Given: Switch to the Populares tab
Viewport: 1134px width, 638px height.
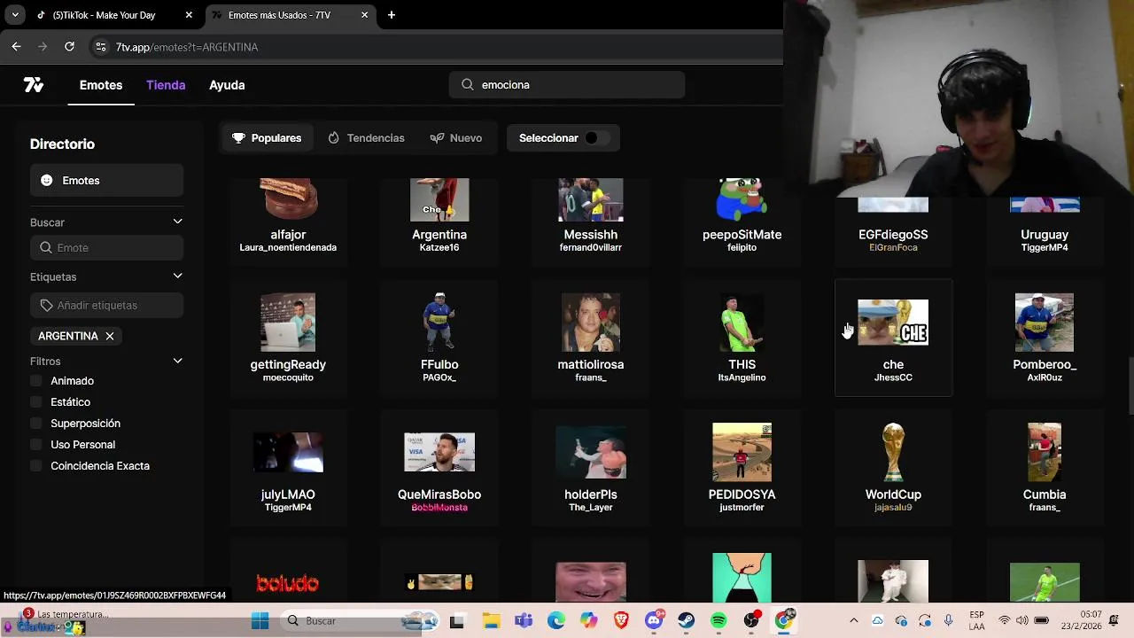Looking at the screenshot, I should pyautogui.click(x=267, y=138).
